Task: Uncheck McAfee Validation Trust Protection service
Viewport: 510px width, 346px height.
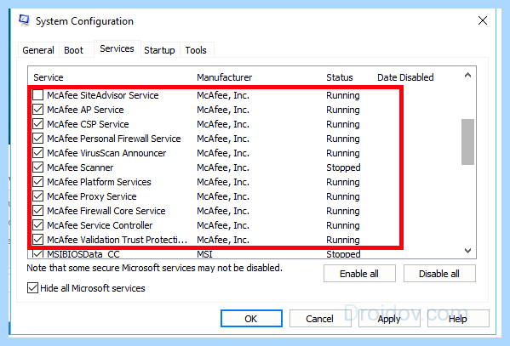Action: (x=38, y=240)
